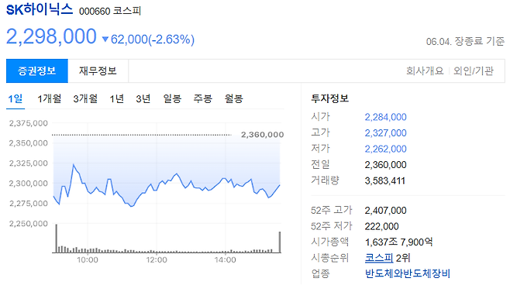Viewport: 510px width, 285px height.
Task: Select the 1년 chart period
Action: point(117,98)
